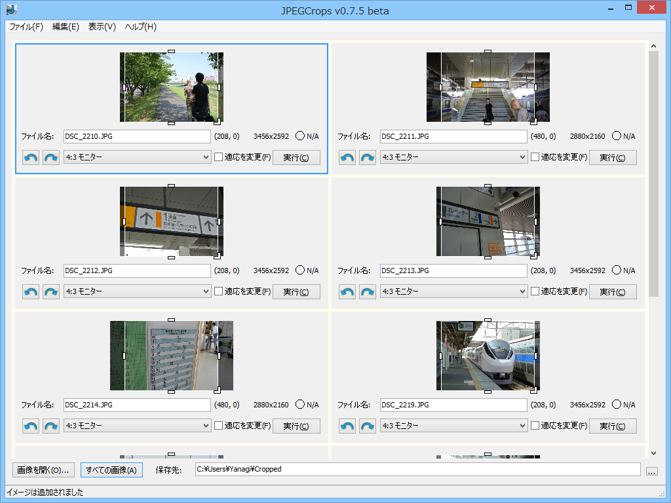
Task: Click the すべての画像(A) button
Action: [111, 470]
